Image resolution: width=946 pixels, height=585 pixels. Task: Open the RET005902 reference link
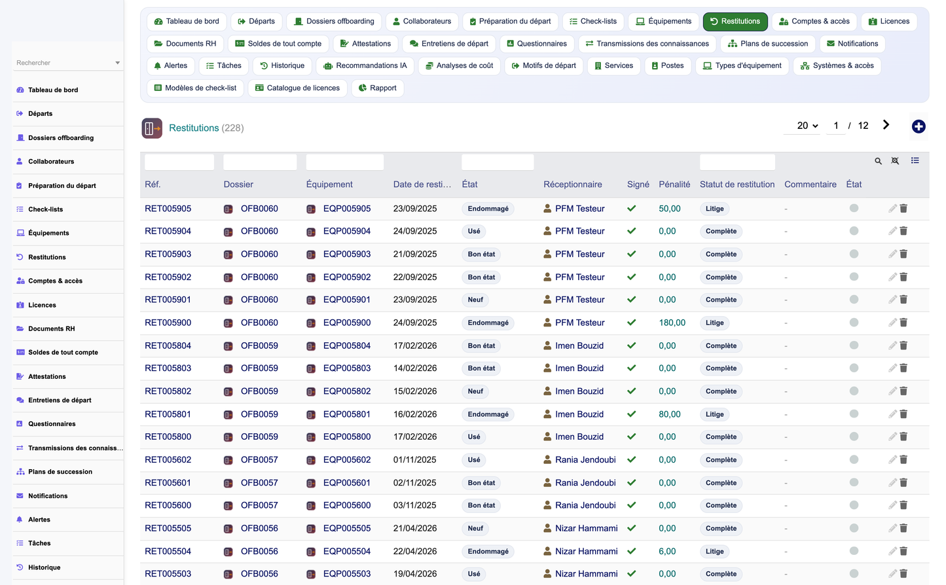point(168,277)
